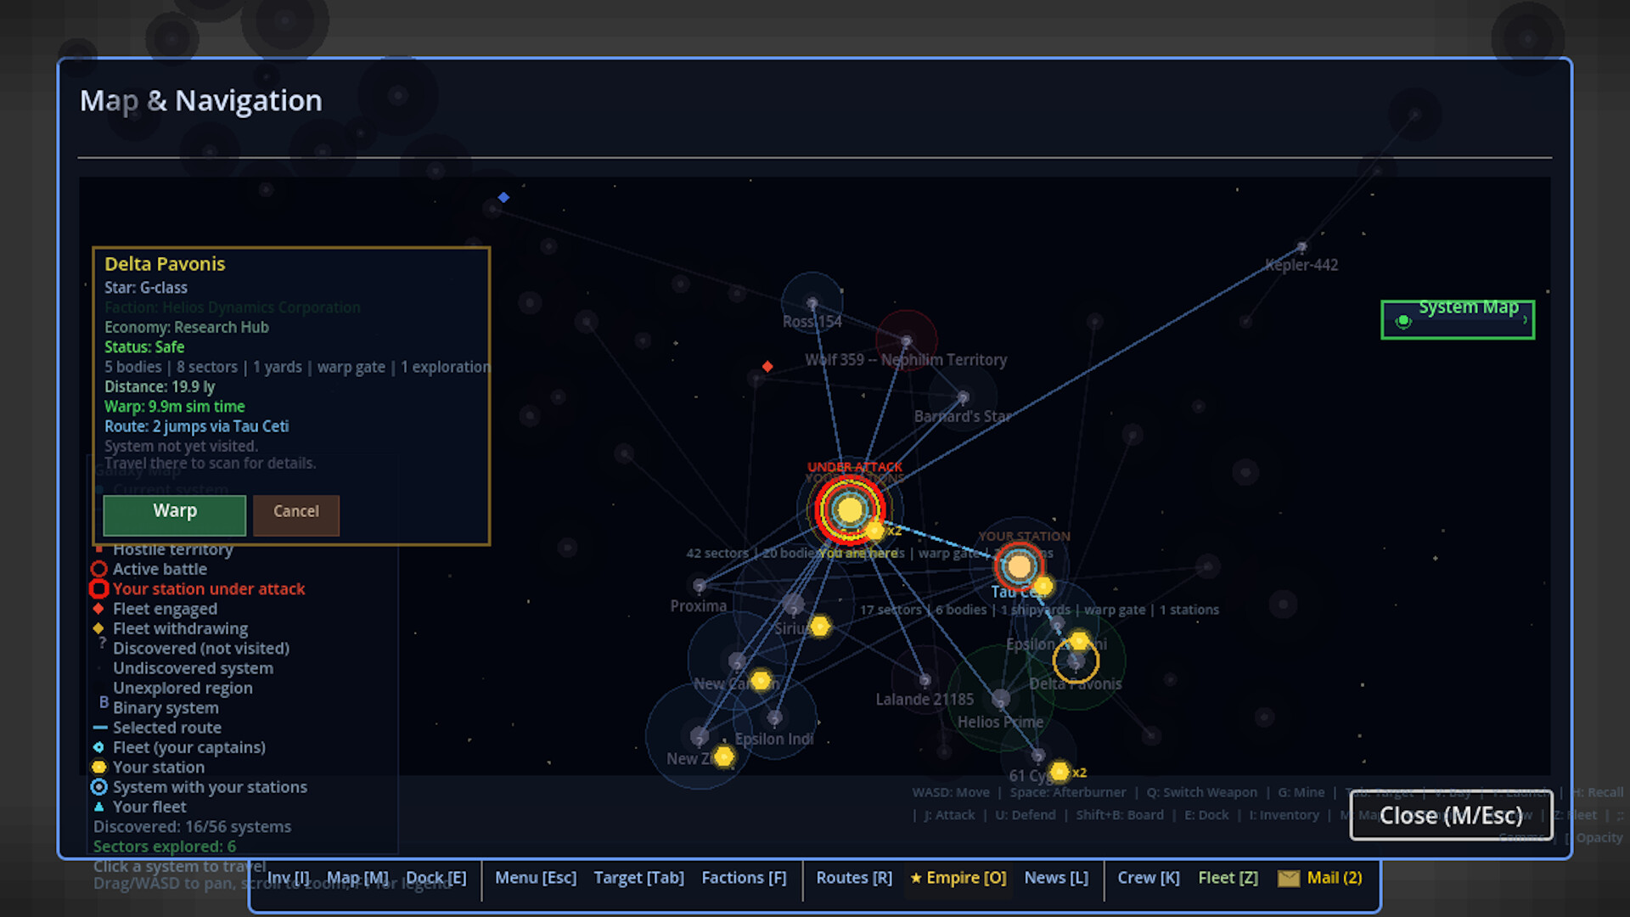Screen dimensions: 1630x917
Task: Open the starred Empire [O] panel
Action: [958, 878]
